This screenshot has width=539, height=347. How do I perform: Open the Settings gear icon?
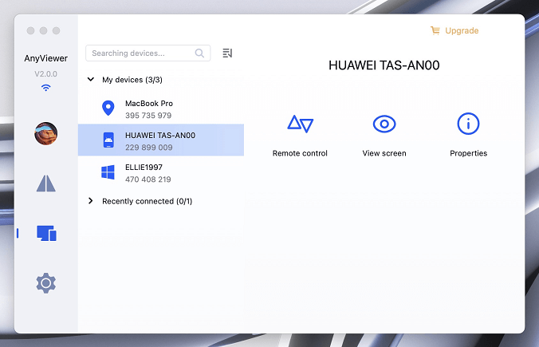click(x=45, y=283)
